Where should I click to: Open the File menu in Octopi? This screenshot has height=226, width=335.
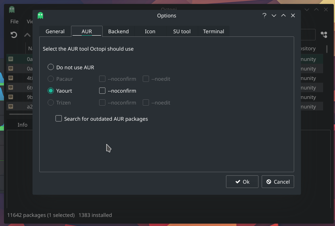pyautogui.click(x=14, y=21)
